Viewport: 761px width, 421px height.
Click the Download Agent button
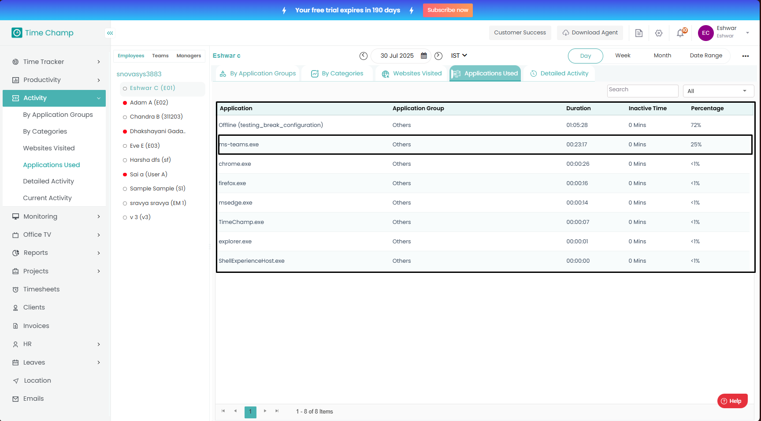[x=590, y=33]
